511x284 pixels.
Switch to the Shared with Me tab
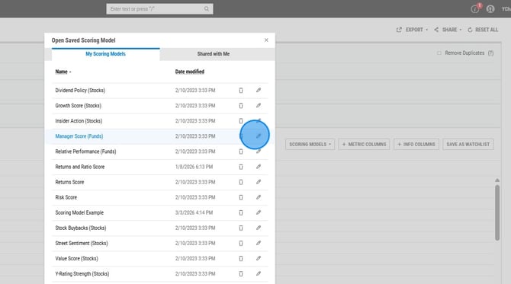(x=214, y=54)
